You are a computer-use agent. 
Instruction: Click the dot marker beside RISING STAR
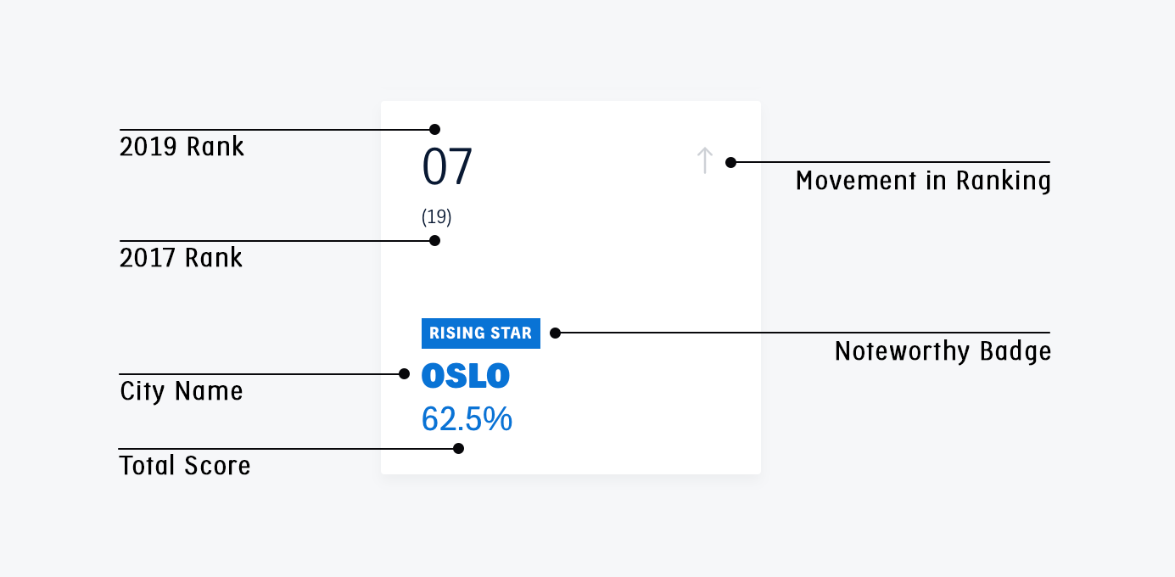pos(556,333)
